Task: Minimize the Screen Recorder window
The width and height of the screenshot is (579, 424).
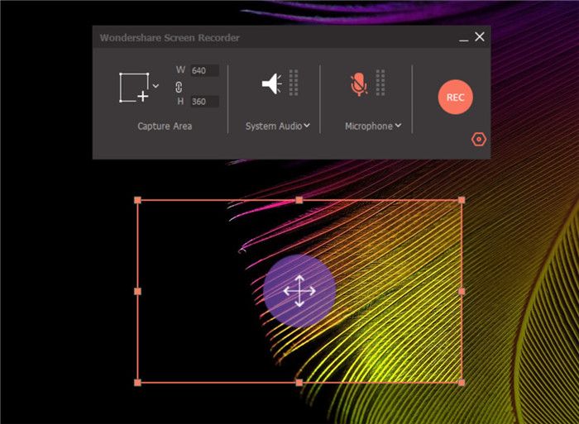Action: click(464, 38)
